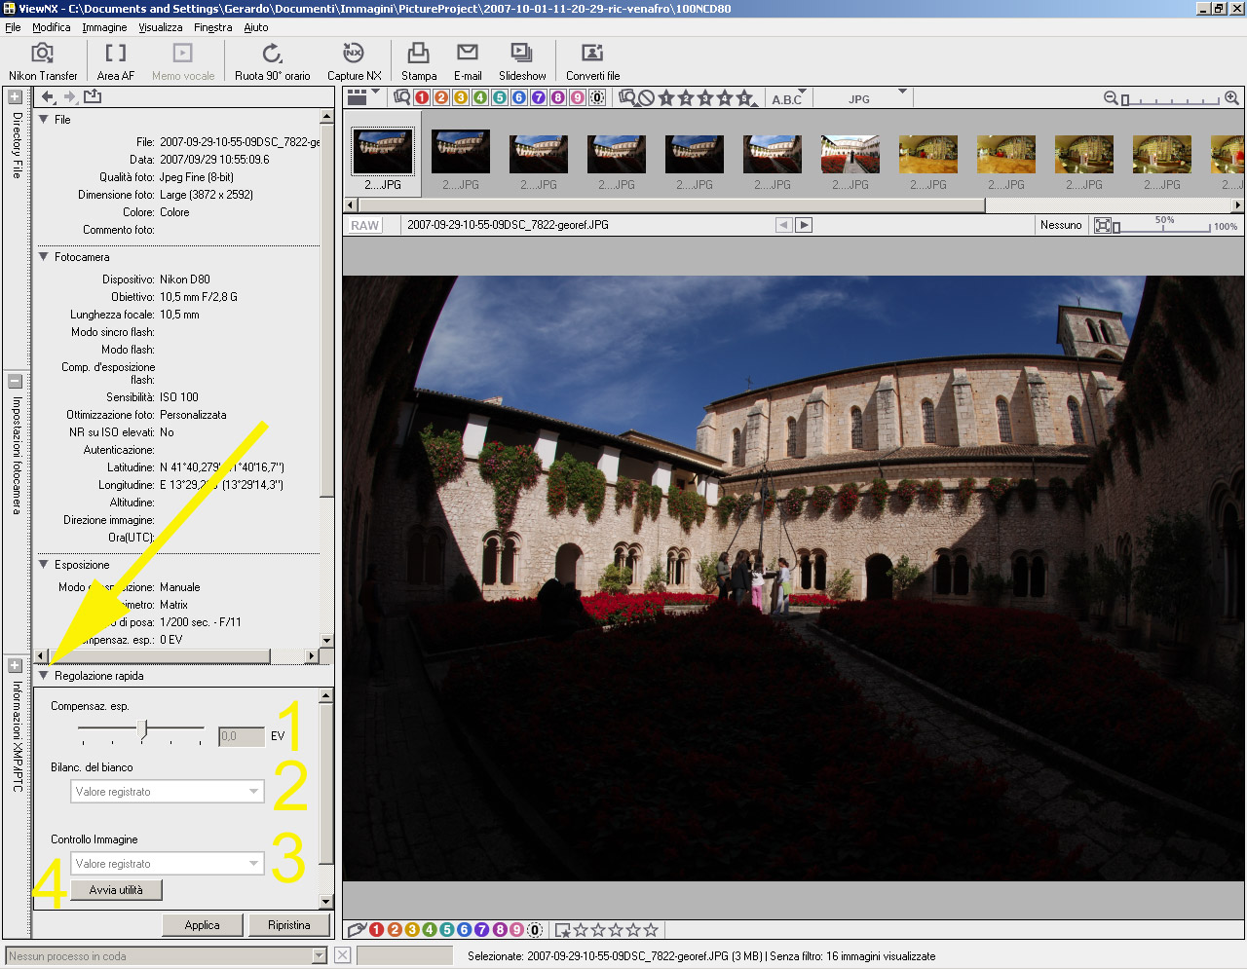Screen dimensions: 1247x969
Task: Click the Applica button
Action: coord(202,925)
